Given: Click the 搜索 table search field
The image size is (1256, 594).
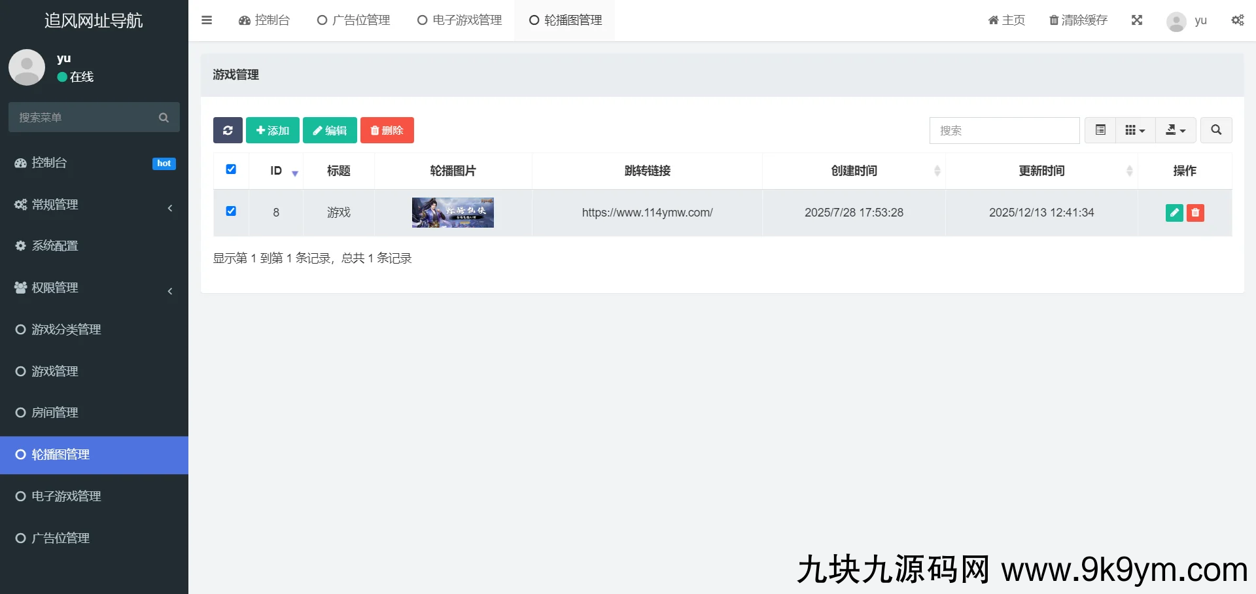Looking at the screenshot, I should (x=1004, y=130).
